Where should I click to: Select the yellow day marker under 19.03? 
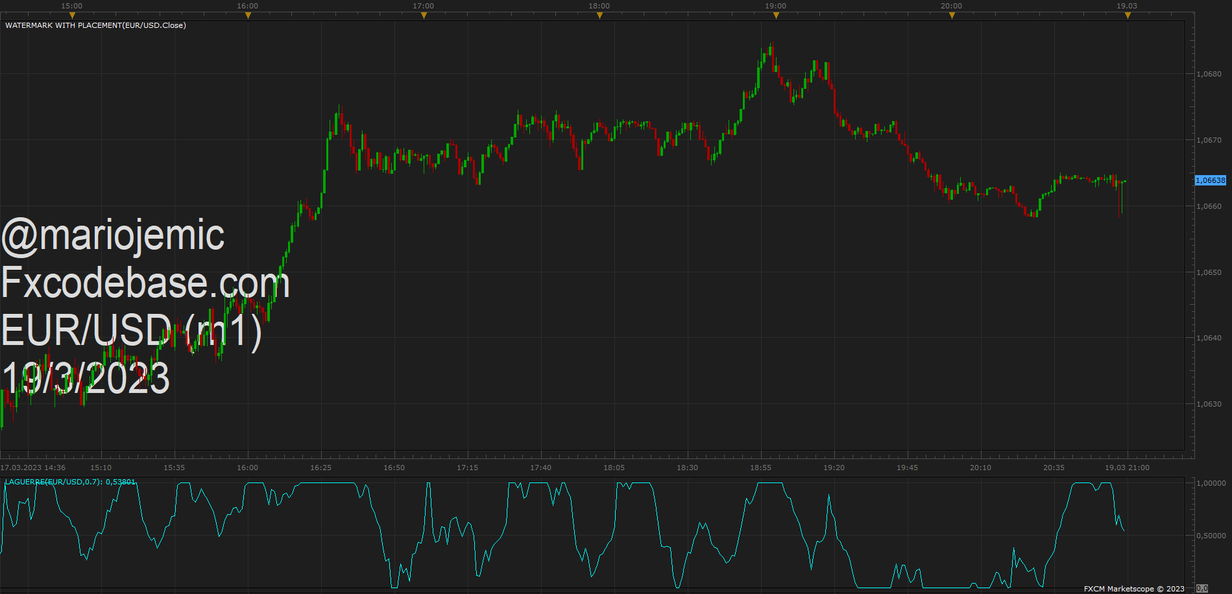1128,16
